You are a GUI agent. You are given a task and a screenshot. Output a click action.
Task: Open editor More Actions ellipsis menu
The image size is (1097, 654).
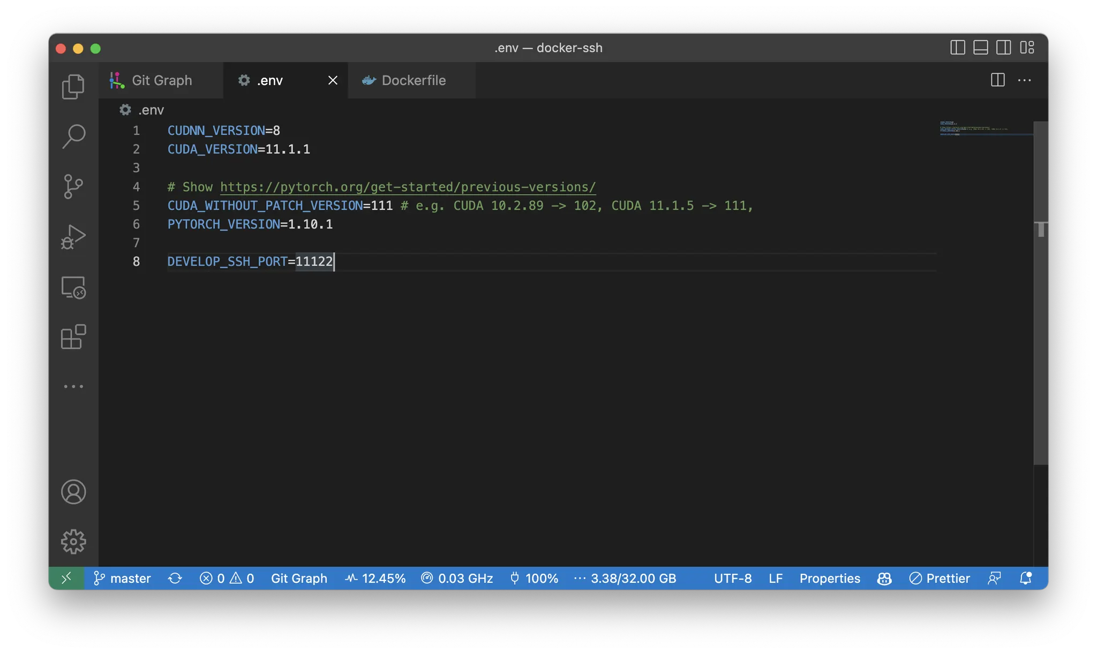pyautogui.click(x=1024, y=80)
